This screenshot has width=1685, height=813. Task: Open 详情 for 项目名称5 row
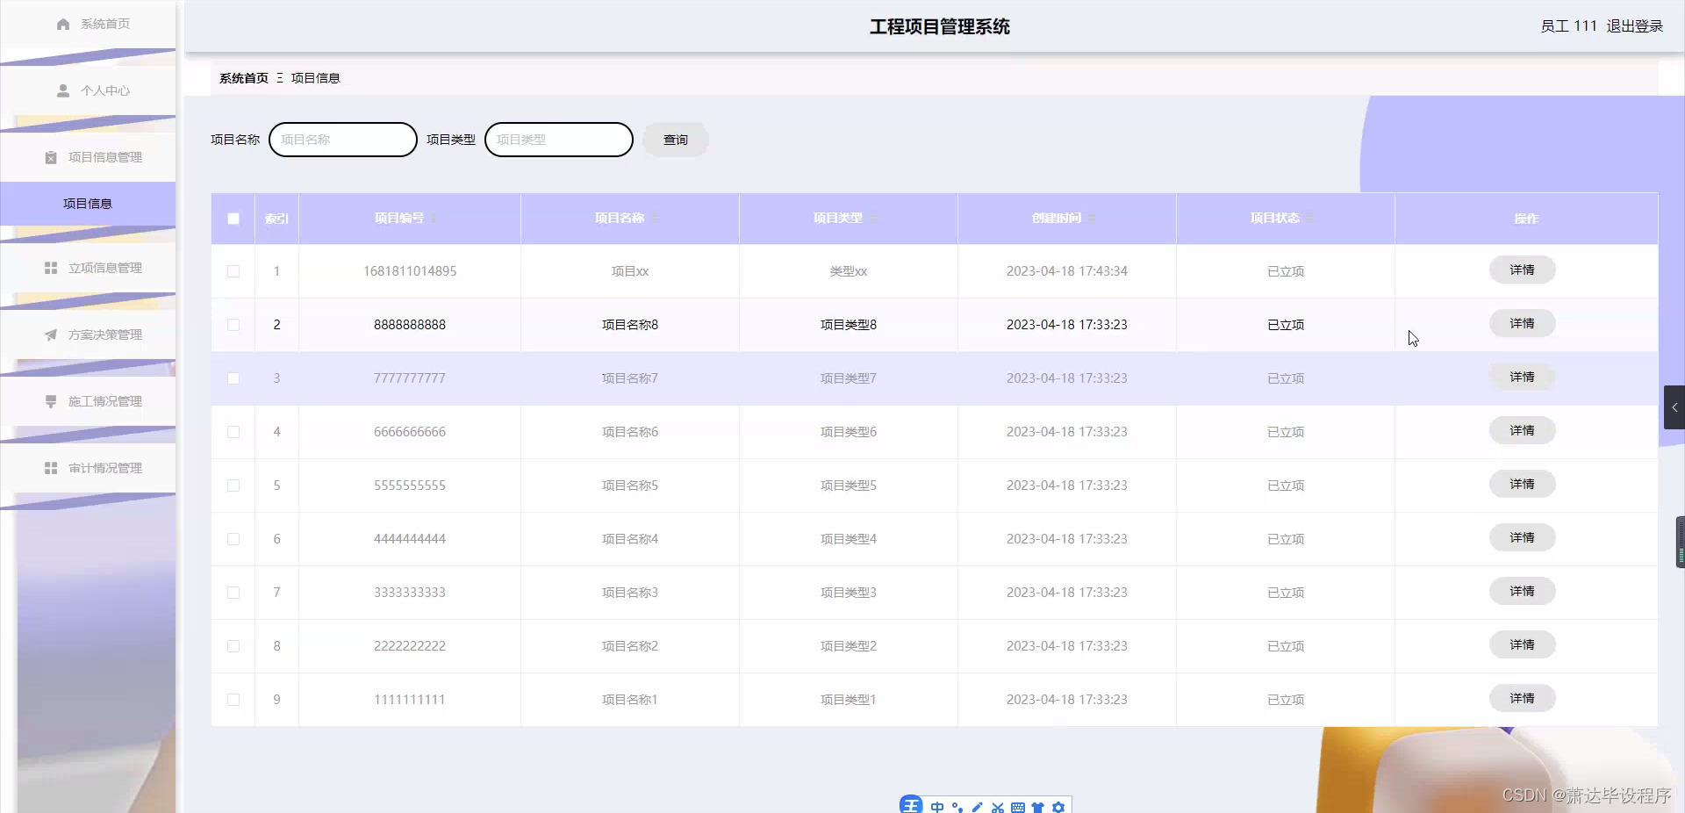[x=1522, y=484]
